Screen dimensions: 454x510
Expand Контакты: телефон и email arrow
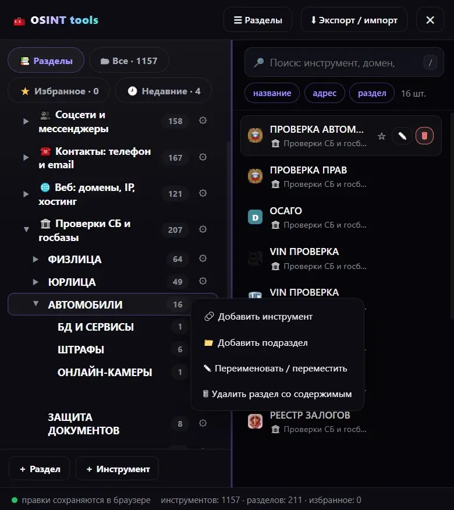pyautogui.click(x=26, y=157)
